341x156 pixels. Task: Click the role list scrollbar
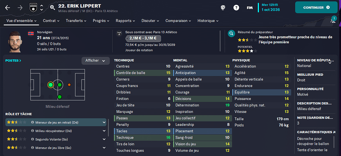[109, 128]
